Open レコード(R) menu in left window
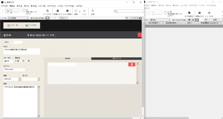This screenshot has width=223, height=119. (42, 6)
